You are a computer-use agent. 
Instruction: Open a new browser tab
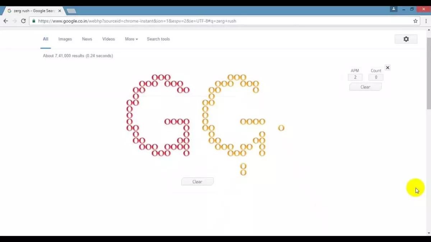[x=71, y=11]
